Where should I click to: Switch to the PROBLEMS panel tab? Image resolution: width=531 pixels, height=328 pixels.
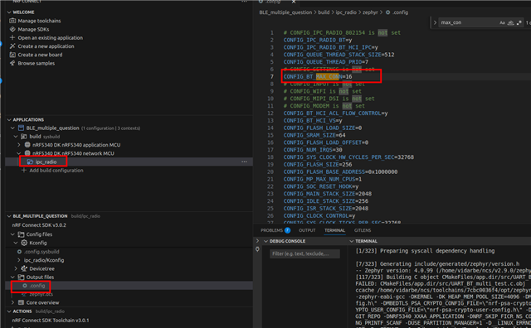coord(271,230)
